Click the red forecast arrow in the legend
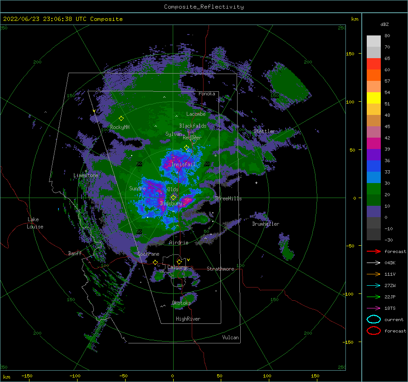Viewport: 408px width, 382px height. pos(374,251)
